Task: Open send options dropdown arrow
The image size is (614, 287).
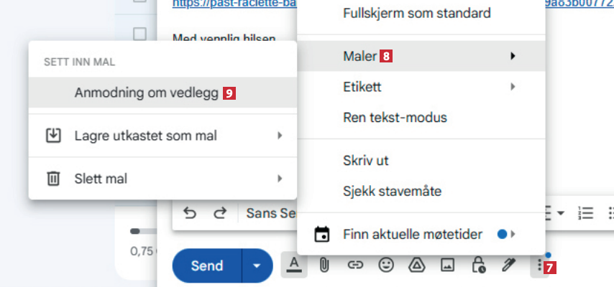Action: [x=257, y=265]
